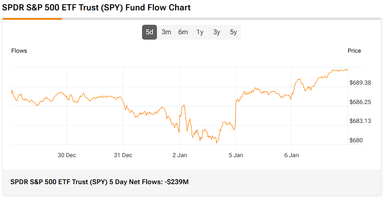Click the $683.13 price level label
Screen dimensions: 386x199
(x=360, y=121)
